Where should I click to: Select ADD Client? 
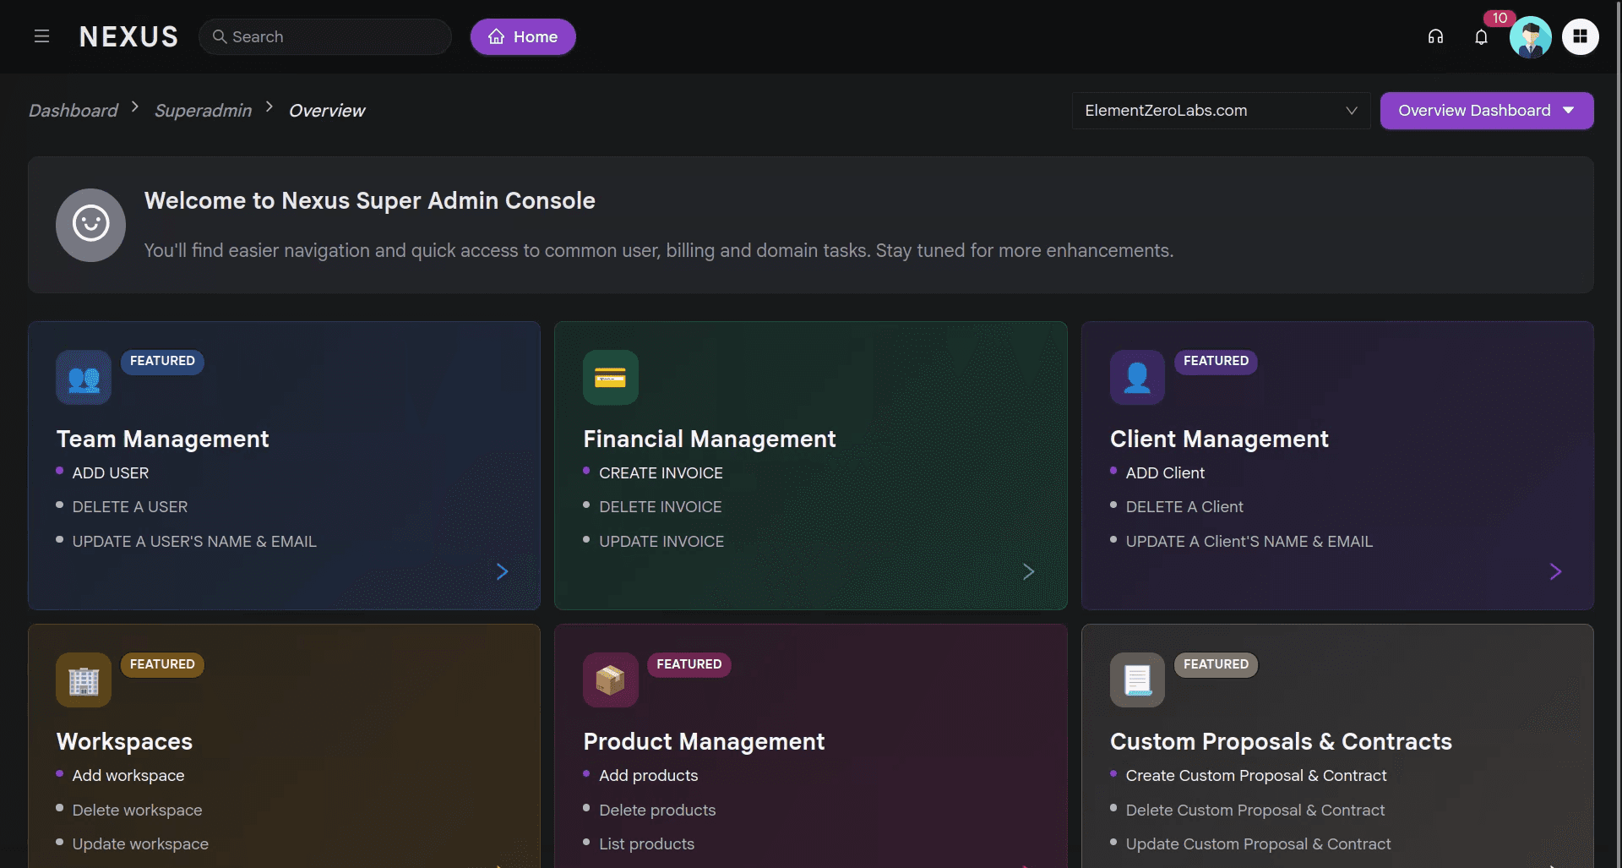(1165, 472)
